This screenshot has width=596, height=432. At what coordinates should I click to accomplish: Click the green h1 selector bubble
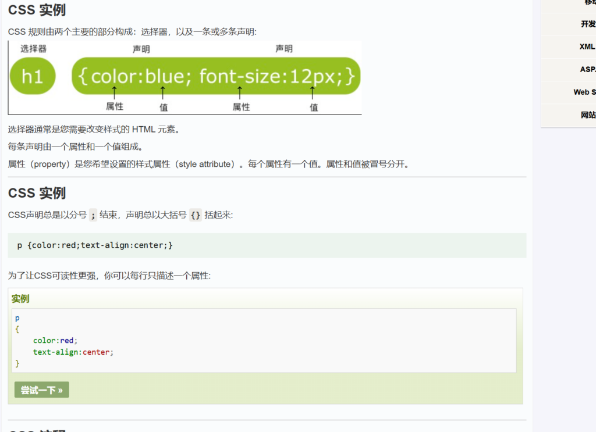[x=33, y=76]
